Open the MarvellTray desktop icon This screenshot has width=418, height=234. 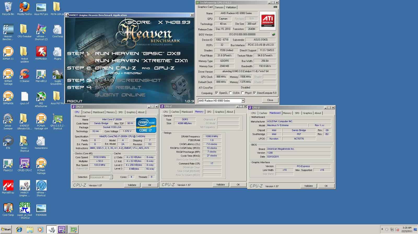pos(8,187)
